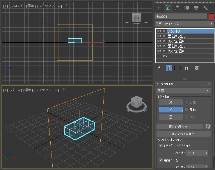Open the [フロント] viewport view menu
215x170 pixels.
(x=17, y=6)
